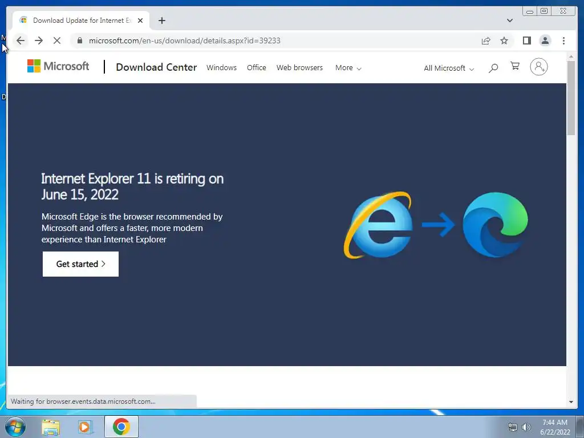Minimize the Chrome window
This screenshot has width=584, height=438.
click(530, 11)
